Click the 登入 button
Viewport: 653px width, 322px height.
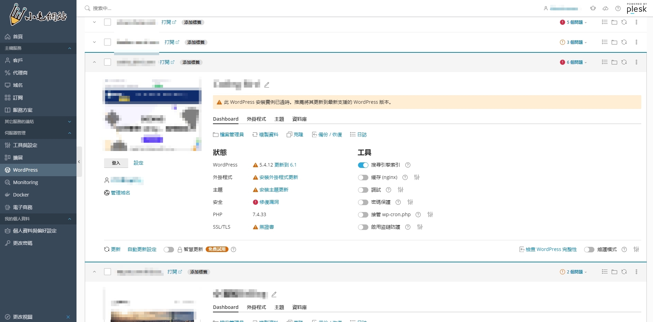[x=116, y=163]
